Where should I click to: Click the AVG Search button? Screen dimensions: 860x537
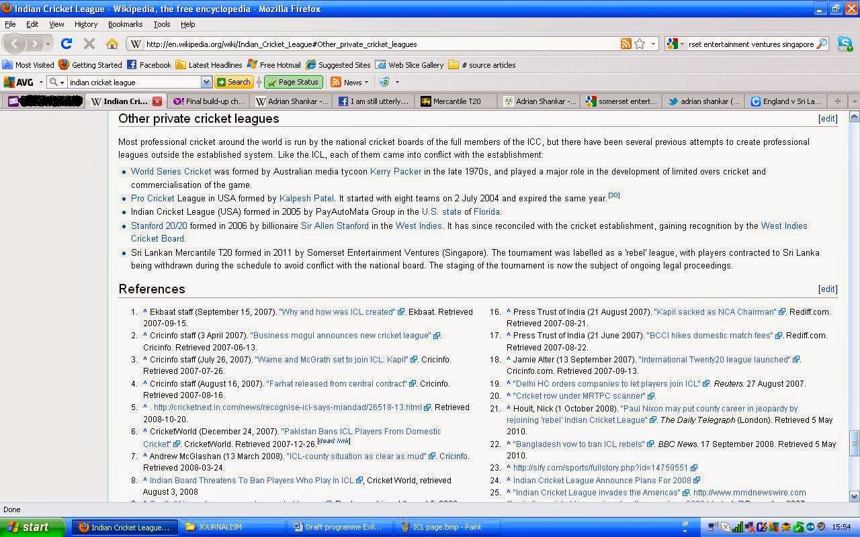(233, 82)
